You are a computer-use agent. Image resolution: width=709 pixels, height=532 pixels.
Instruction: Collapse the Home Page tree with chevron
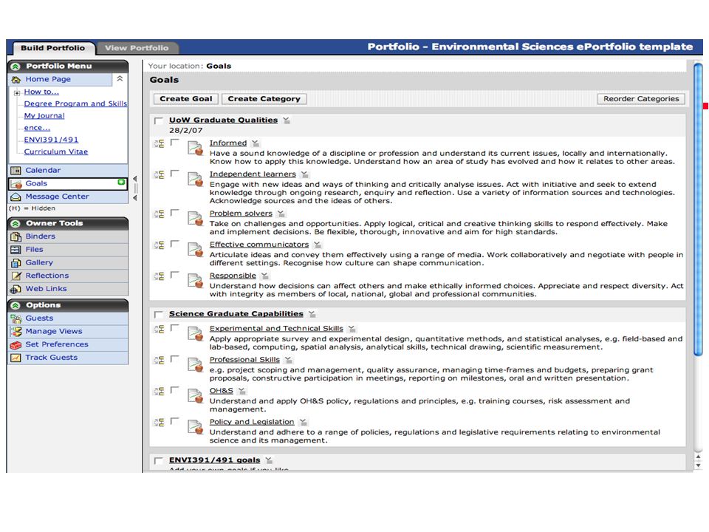coord(120,79)
